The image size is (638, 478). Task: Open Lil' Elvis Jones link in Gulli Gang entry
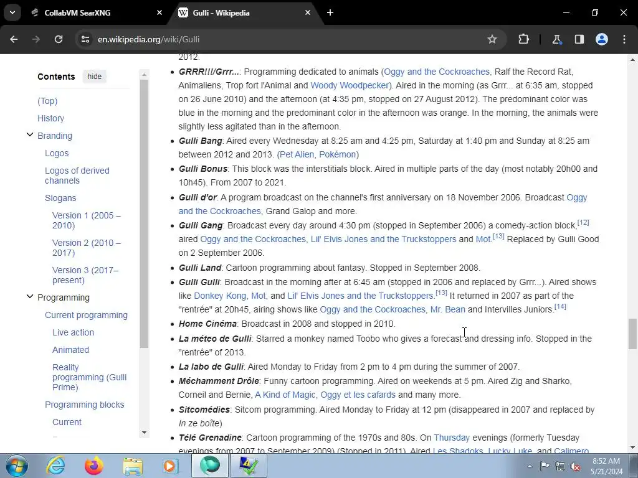click(x=384, y=239)
